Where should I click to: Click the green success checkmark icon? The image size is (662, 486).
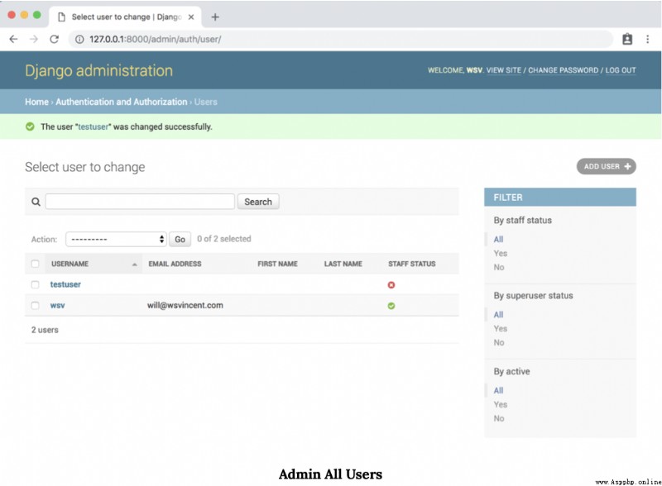click(30, 126)
